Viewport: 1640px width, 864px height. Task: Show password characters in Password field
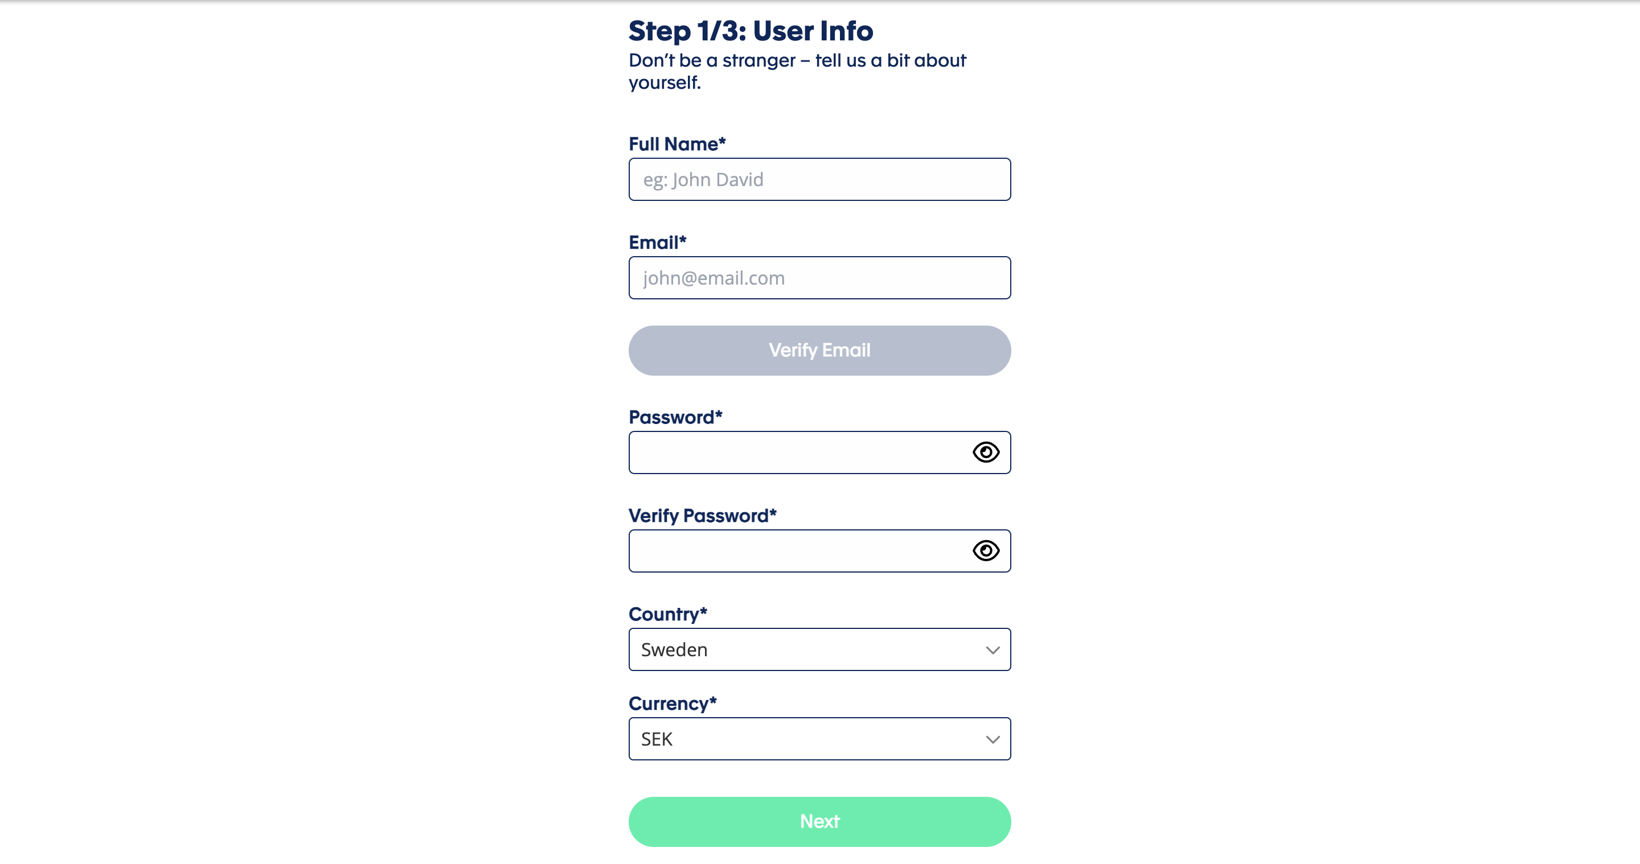click(986, 452)
